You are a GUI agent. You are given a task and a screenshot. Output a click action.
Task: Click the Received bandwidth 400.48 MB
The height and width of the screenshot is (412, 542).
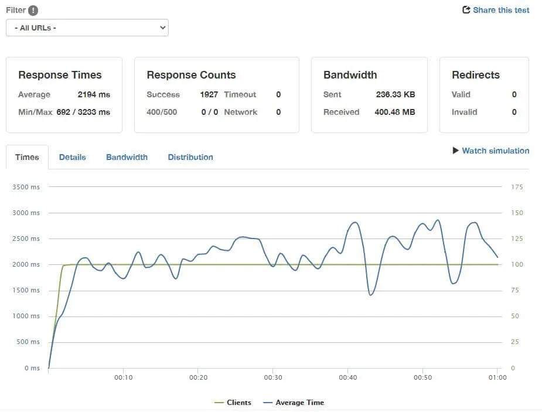point(395,112)
